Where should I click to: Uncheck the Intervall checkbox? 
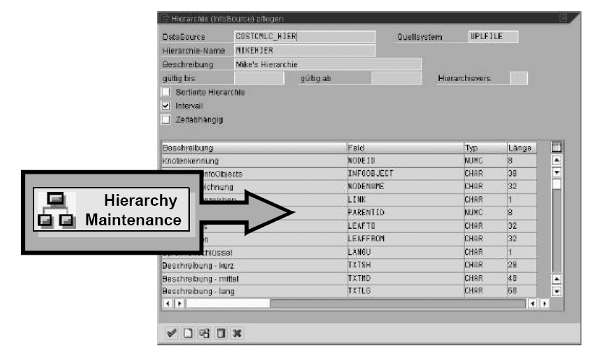pyautogui.click(x=165, y=106)
